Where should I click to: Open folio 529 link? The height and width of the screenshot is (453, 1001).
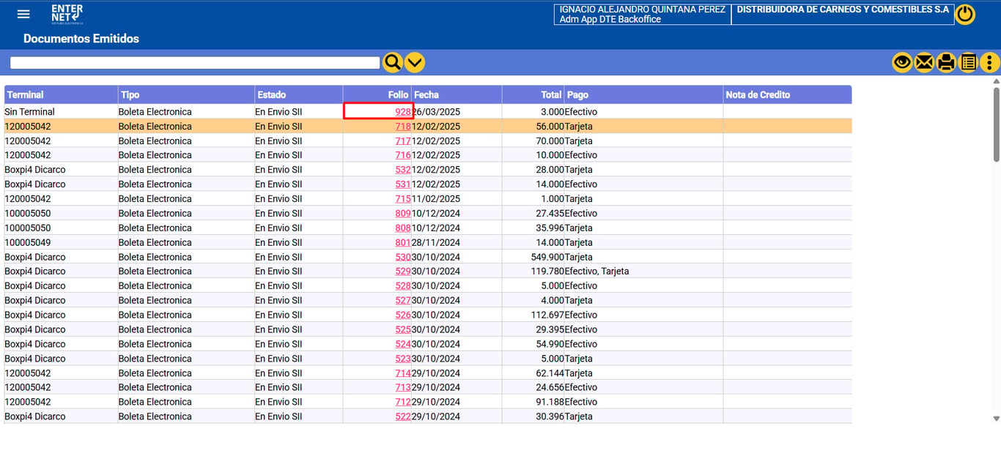[x=403, y=272]
